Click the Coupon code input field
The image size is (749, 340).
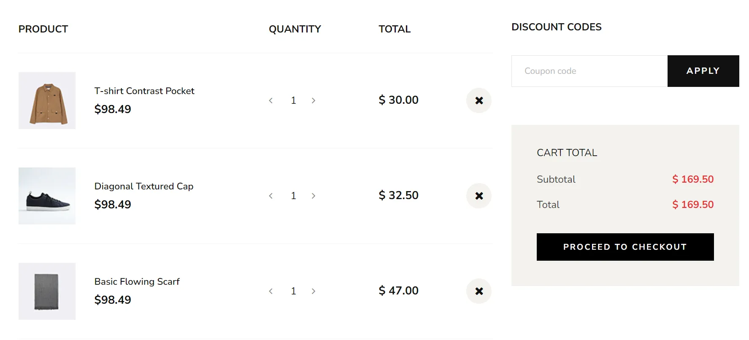(x=589, y=71)
